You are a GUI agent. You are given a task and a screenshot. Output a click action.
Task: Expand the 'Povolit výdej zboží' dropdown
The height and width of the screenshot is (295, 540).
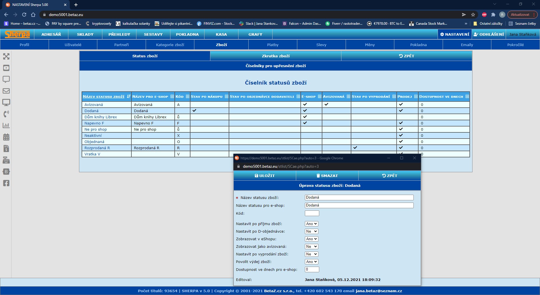(x=311, y=262)
